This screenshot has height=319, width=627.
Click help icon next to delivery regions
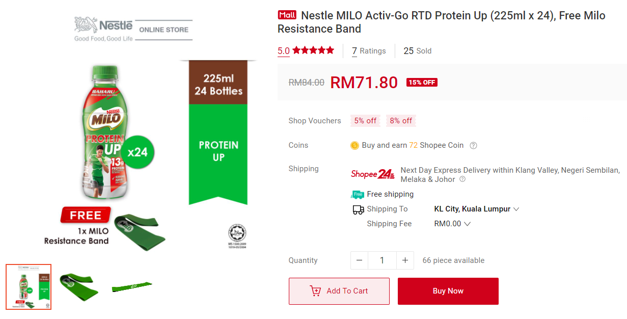click(x=462, y=179)
